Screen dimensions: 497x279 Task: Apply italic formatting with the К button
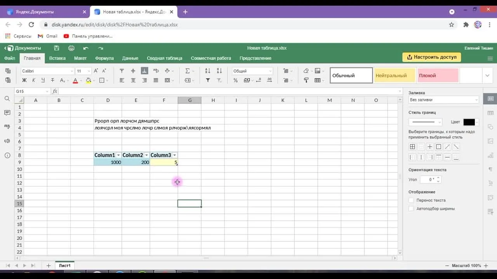33,80
